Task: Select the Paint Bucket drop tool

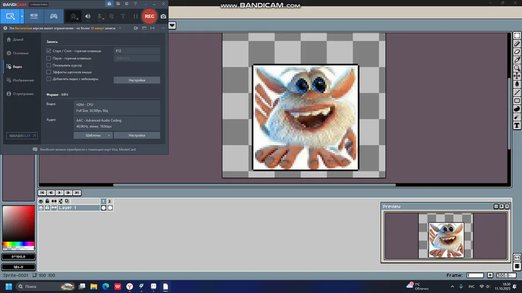Action: pos(517,84)
